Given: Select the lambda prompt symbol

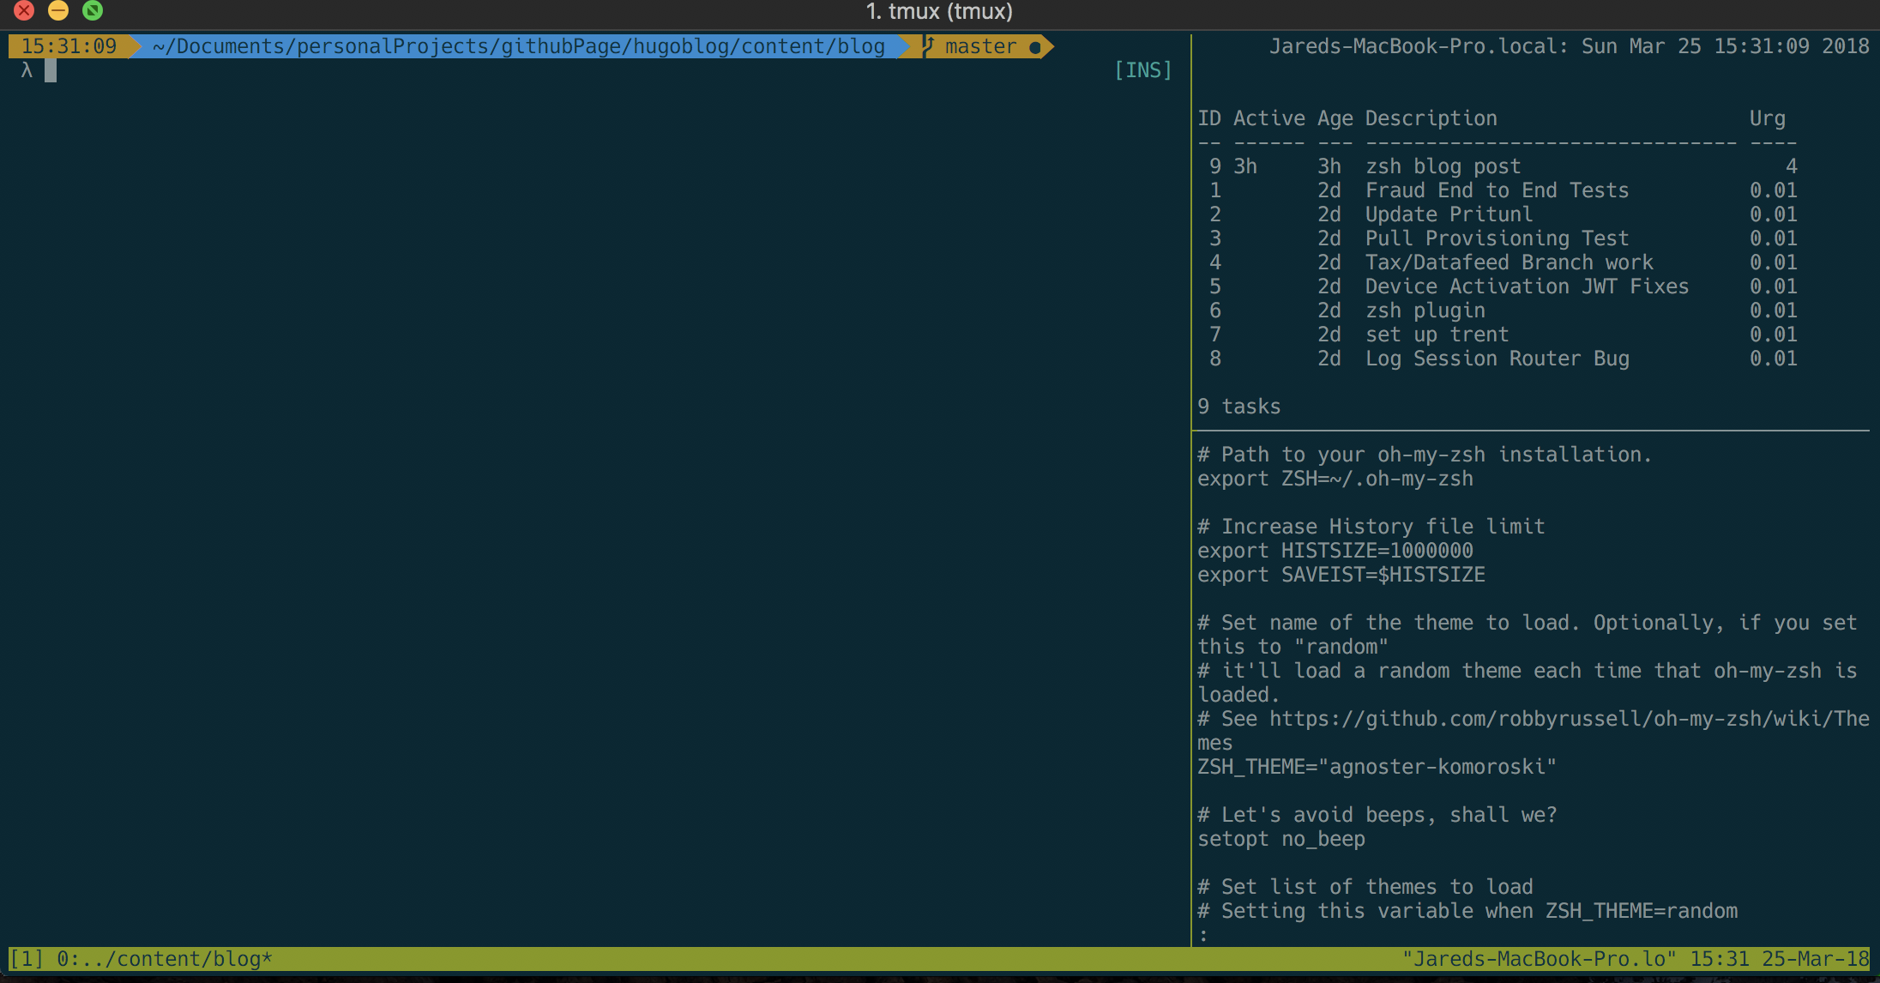Looking at the screenshot, I should click(x=27, y=69).
